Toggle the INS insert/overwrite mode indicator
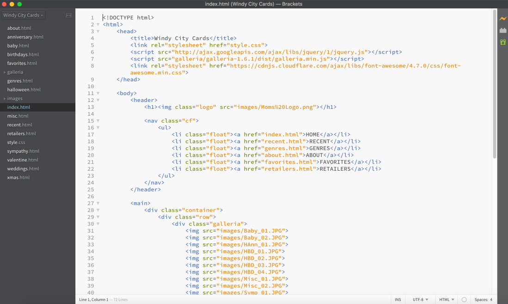 [x=398, y=299]
